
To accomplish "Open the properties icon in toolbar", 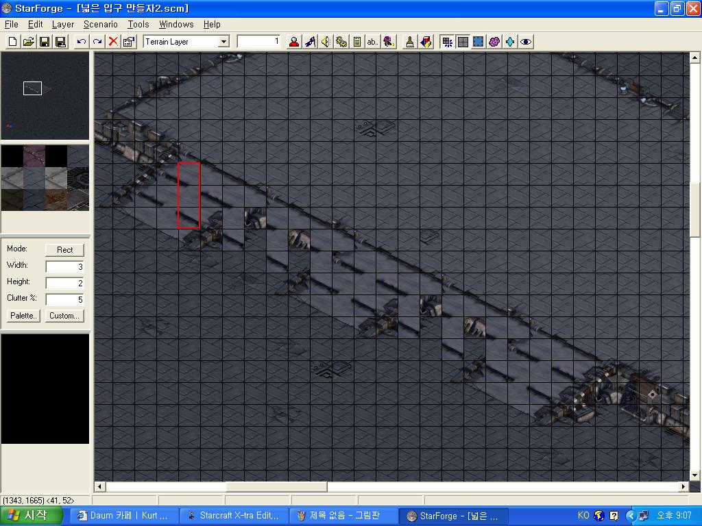I will [129, 42].
